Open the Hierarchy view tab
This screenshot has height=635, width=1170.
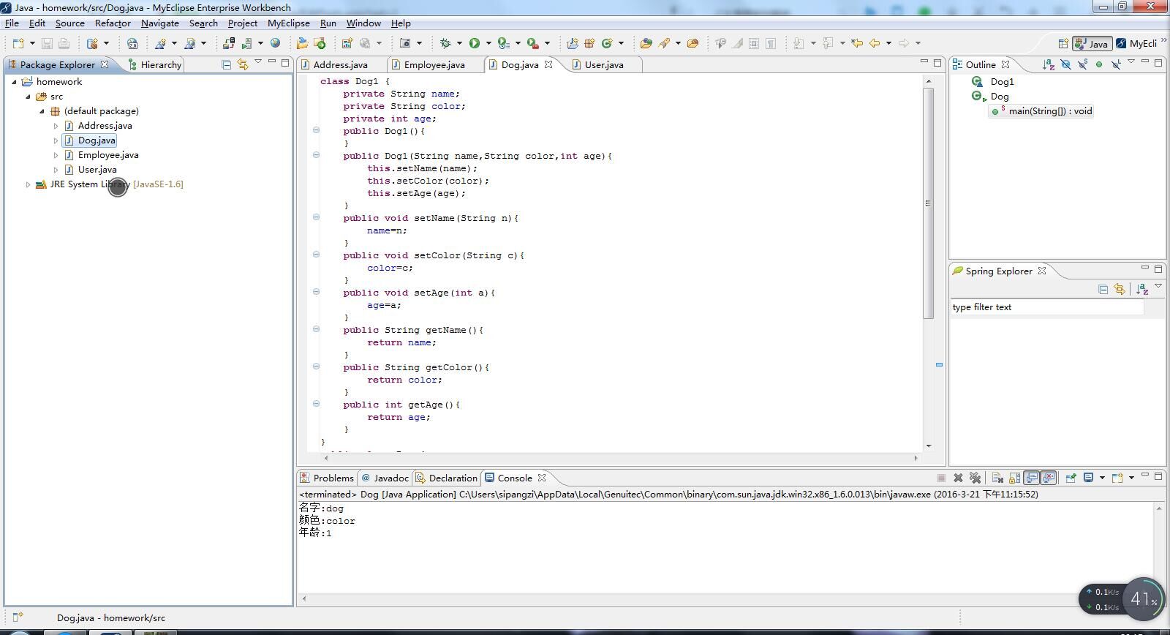pos(155,65)
